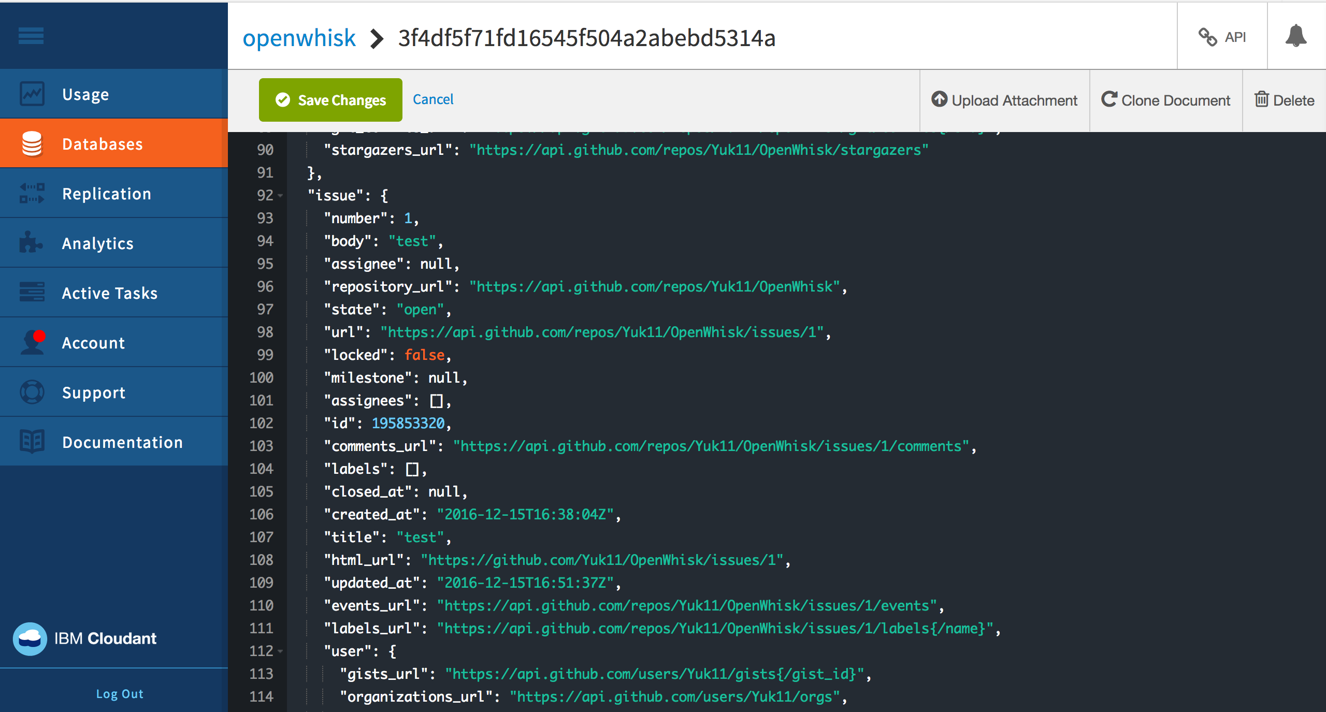Click the Upload Attachment arrow icon
1326x712 pixels.
939,99
